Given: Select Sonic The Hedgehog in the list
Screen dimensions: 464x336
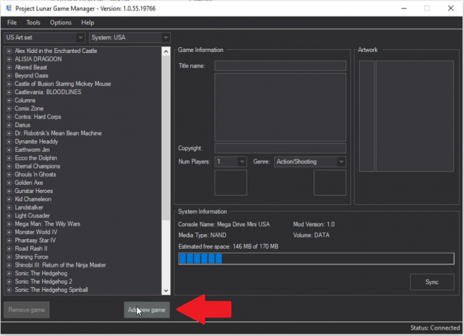Looking at the screenshot, I should pyautogui.click(x=41, y=273).
